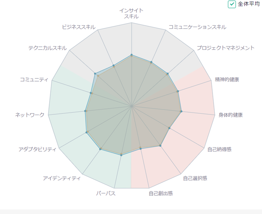This screenshot has height=214, width=262.
Task: Click the パーパス axis label
Action: pyautogui.click(x=106, y=193)
